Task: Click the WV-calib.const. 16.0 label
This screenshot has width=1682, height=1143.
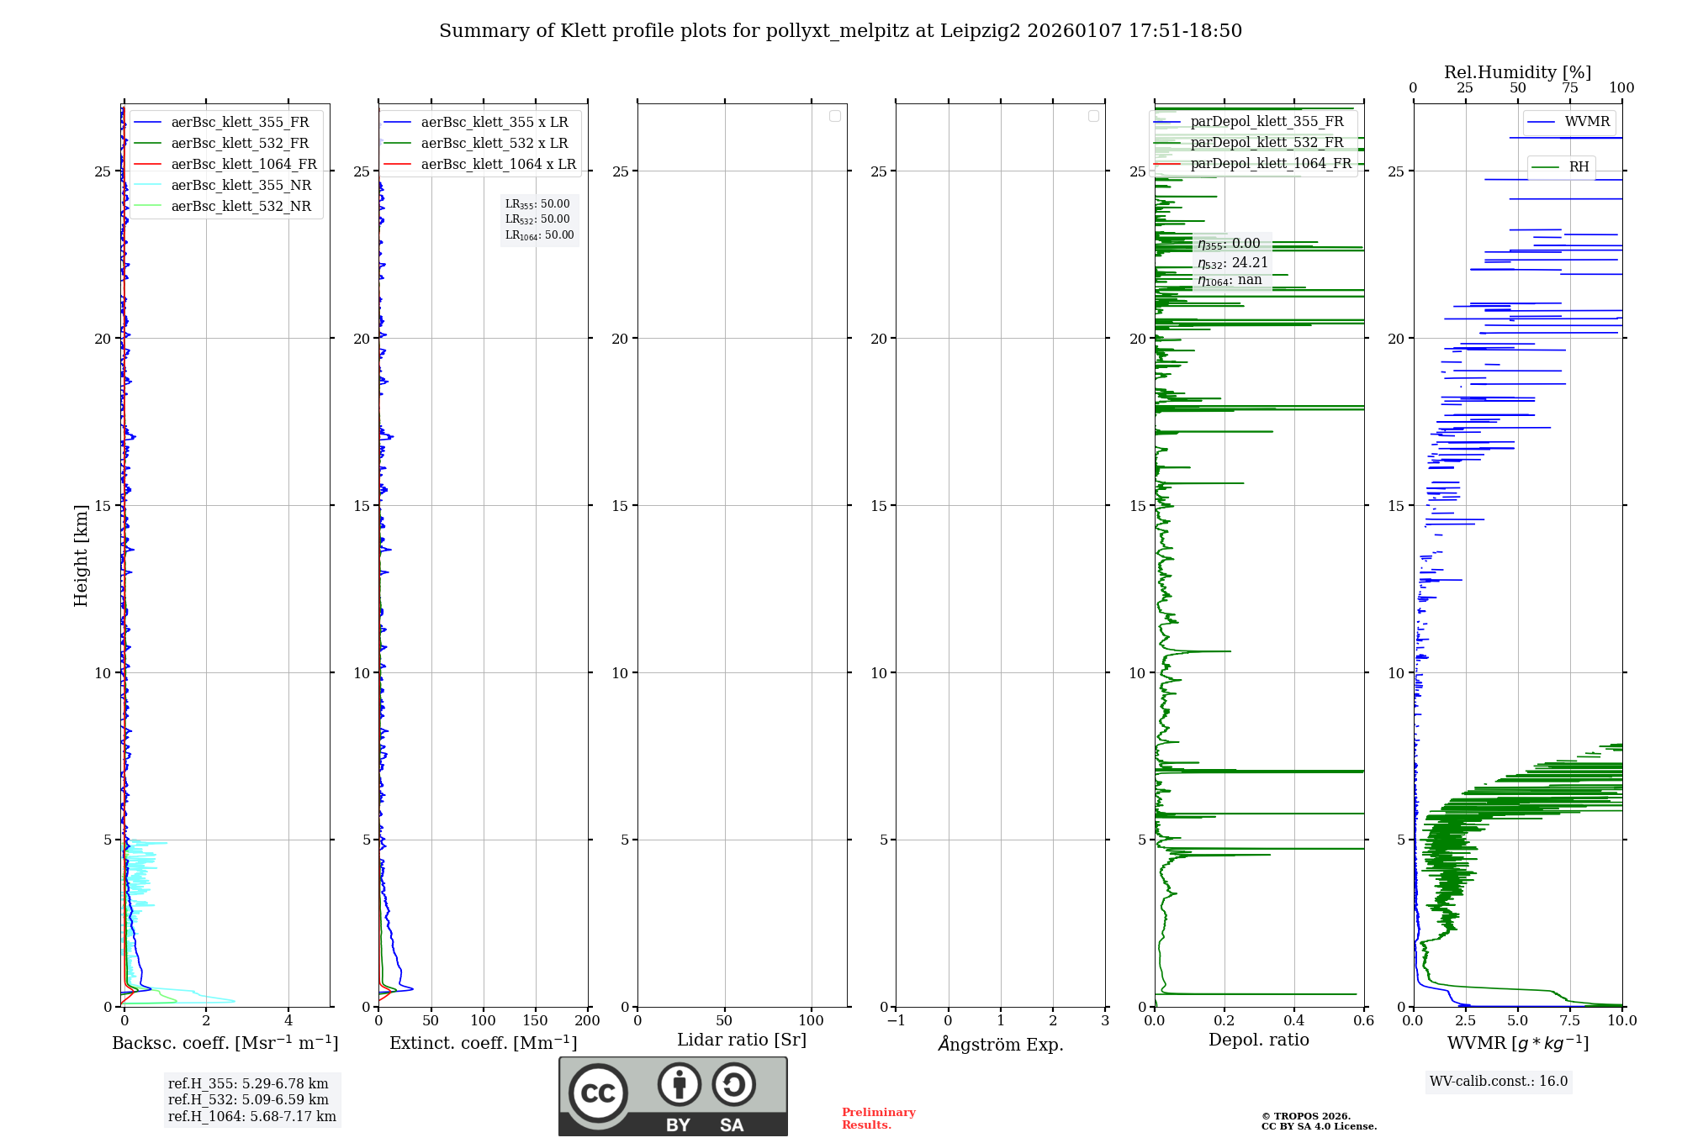Action: pos(1499,1082)
